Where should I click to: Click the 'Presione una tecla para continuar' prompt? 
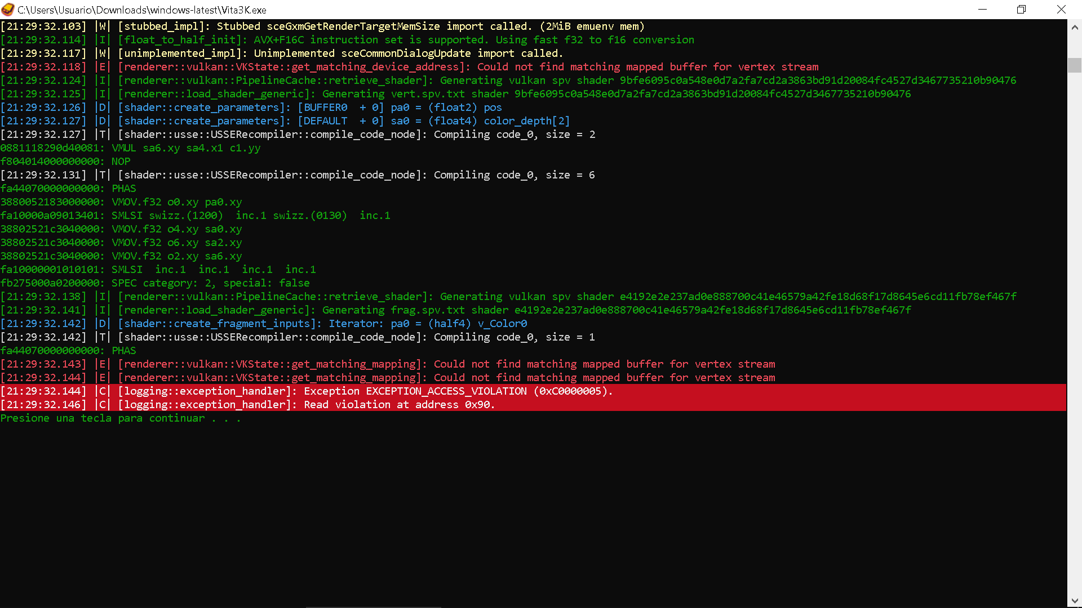click(120, 418)
